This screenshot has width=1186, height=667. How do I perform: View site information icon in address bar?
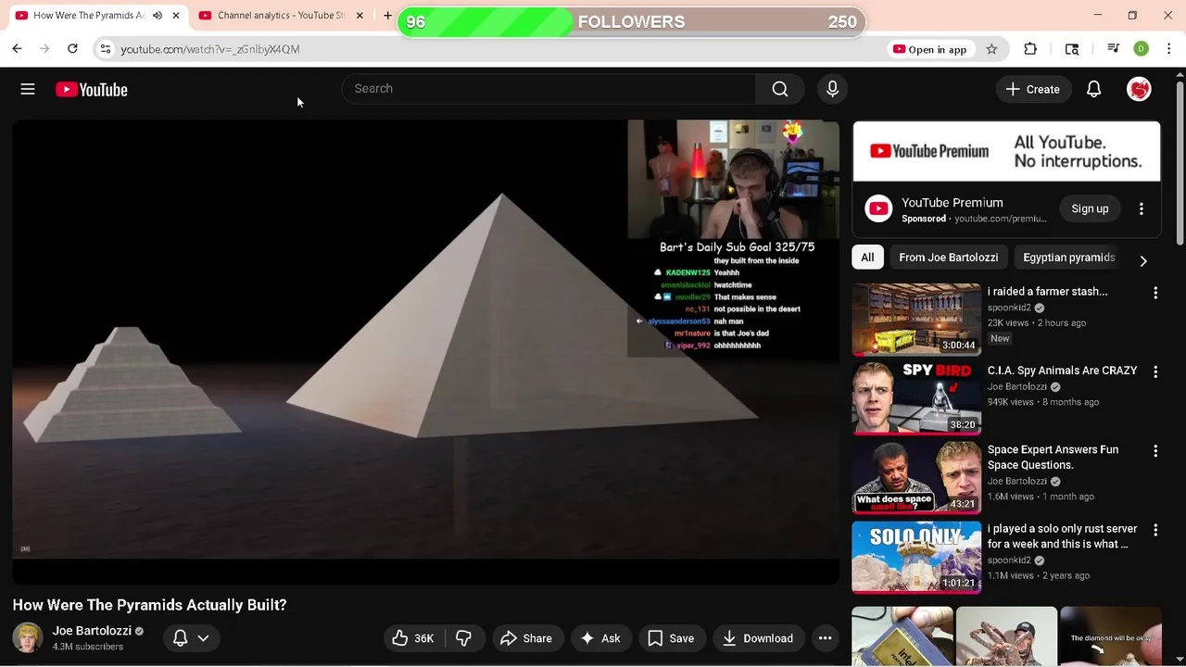point(106,49)
